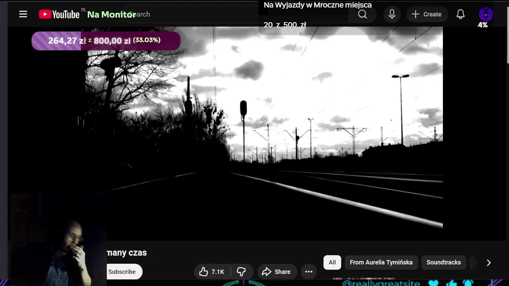Start voice search with microphone icon

pos(392,14)
